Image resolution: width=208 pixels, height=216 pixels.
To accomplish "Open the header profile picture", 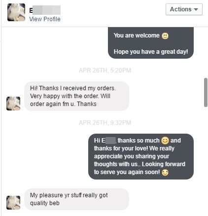I will [16, 12].
